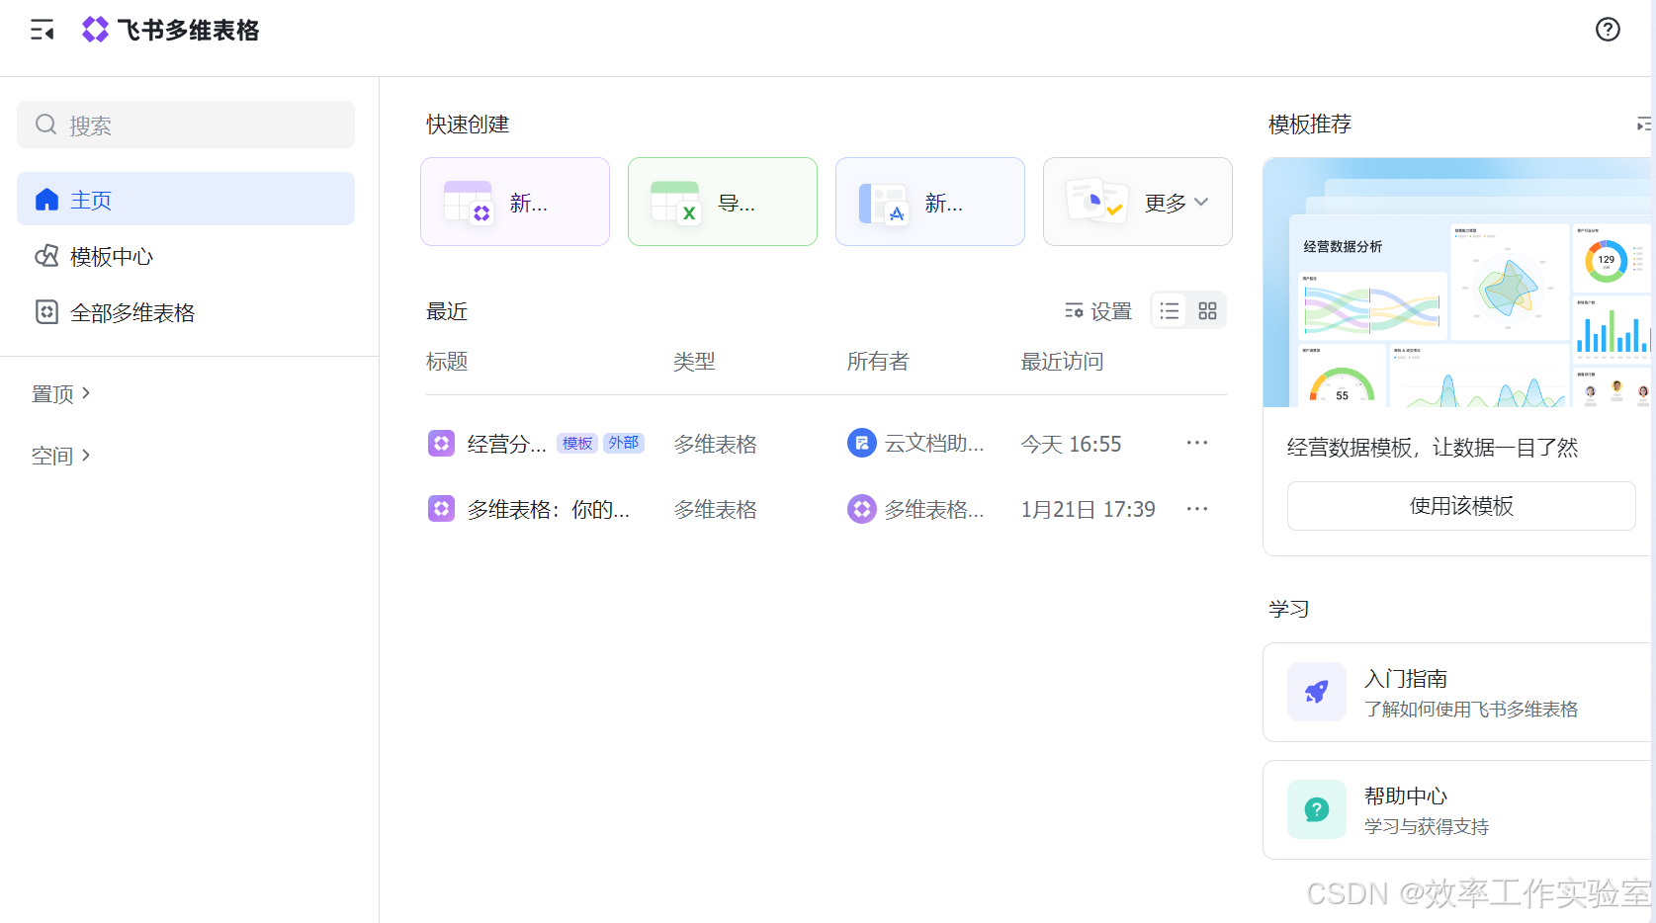Image resolution: width=1656 pixels, height=923 pixels.
Task: Open the 帮助中心 help center card
Action: click(x=1459, y=809)
